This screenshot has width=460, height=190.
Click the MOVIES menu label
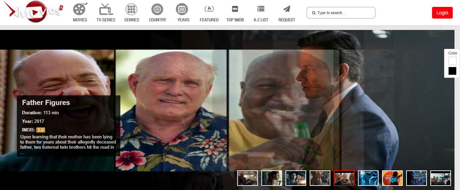coord(80,20)
